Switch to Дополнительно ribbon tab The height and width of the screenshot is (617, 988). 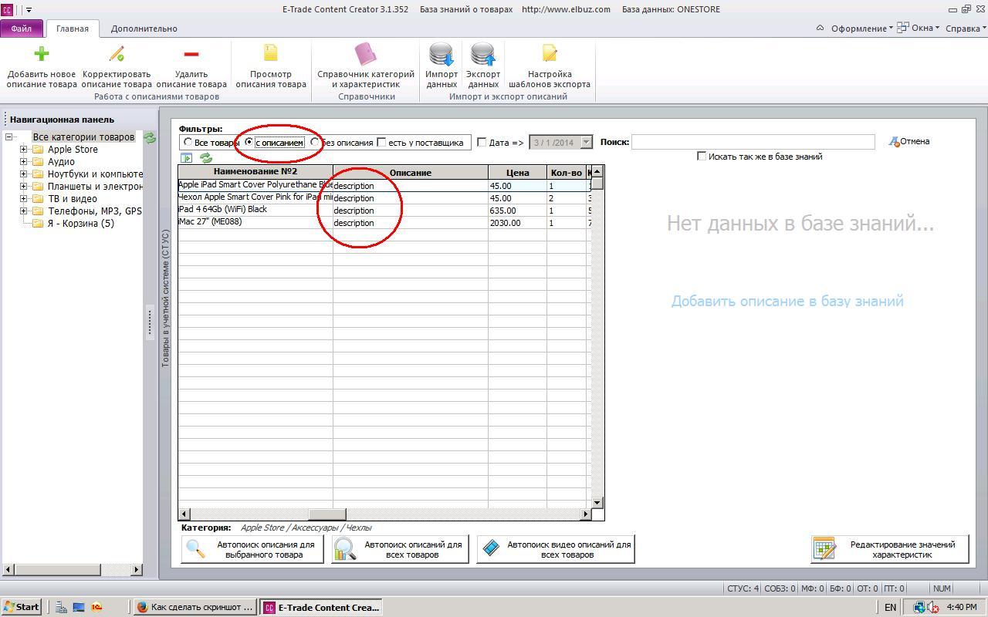[x=144, y=29]
